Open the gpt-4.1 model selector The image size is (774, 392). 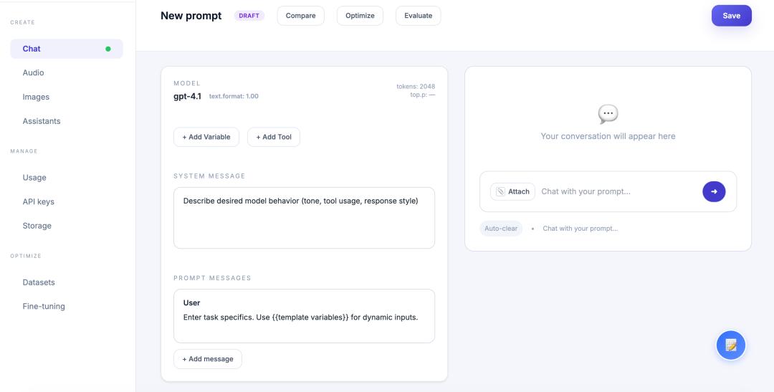pyautogui.click(x=187, y=96)
